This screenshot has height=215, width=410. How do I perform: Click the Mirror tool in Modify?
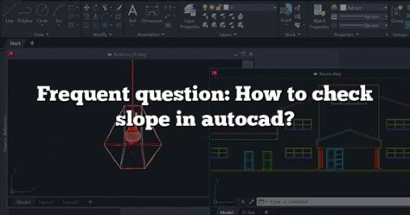click(96, 16)
